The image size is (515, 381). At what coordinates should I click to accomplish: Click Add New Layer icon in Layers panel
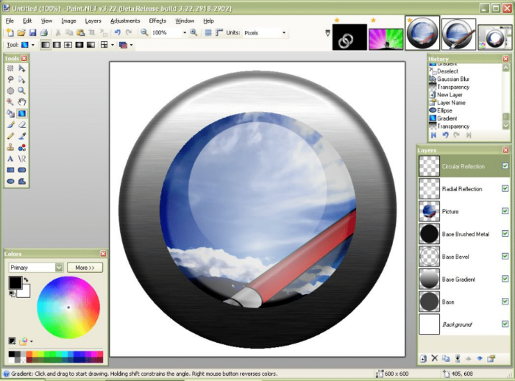pyautogui.click(x=423, y=358)
